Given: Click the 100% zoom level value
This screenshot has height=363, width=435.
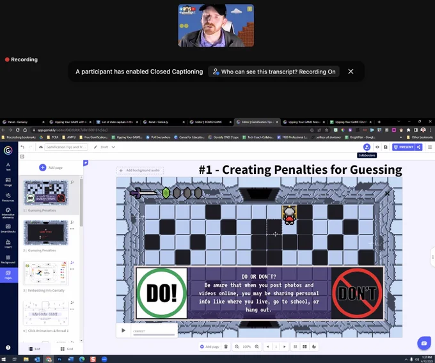Looking at the screenshot, I should point(247,346).
